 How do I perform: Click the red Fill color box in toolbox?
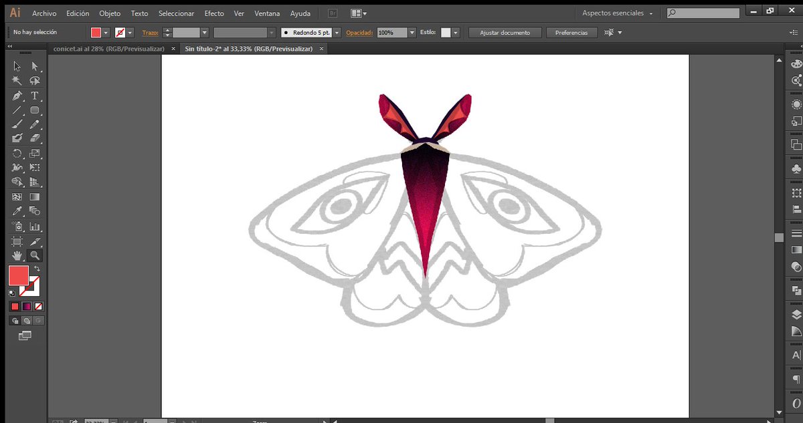[x=18, y=275]
